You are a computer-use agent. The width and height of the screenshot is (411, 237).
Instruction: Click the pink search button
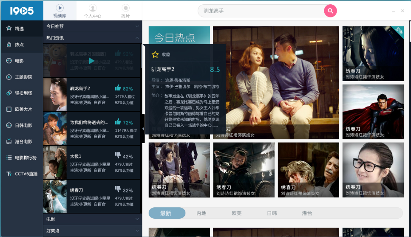[x=330, y=11]
